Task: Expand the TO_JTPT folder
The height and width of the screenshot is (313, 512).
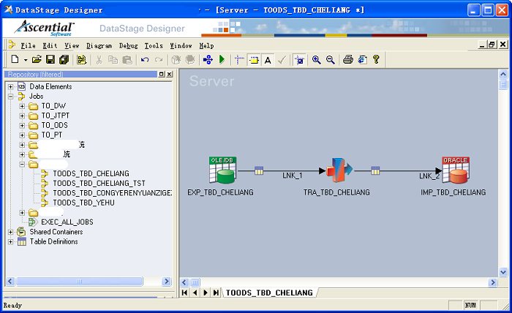Action: click(x=22, y=116)
